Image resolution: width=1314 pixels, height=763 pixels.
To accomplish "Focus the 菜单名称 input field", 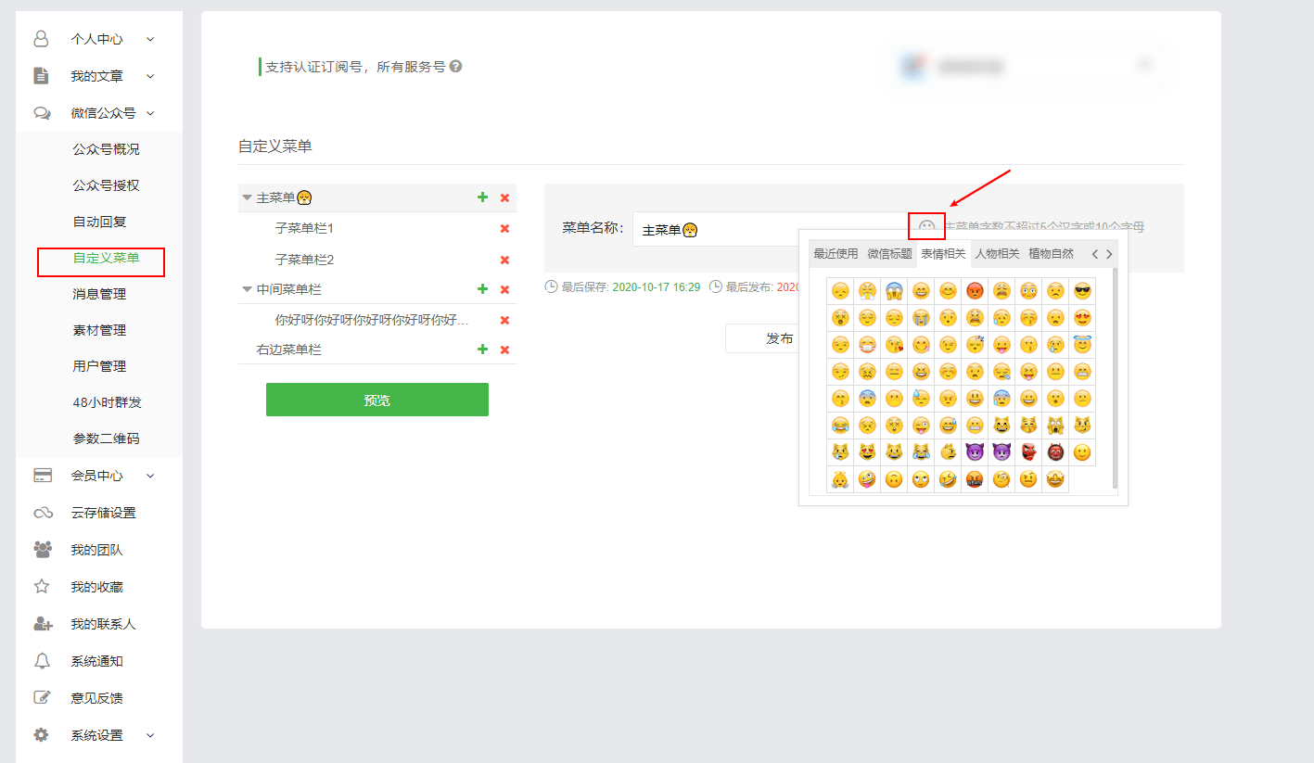I will (x=770, y=229).
